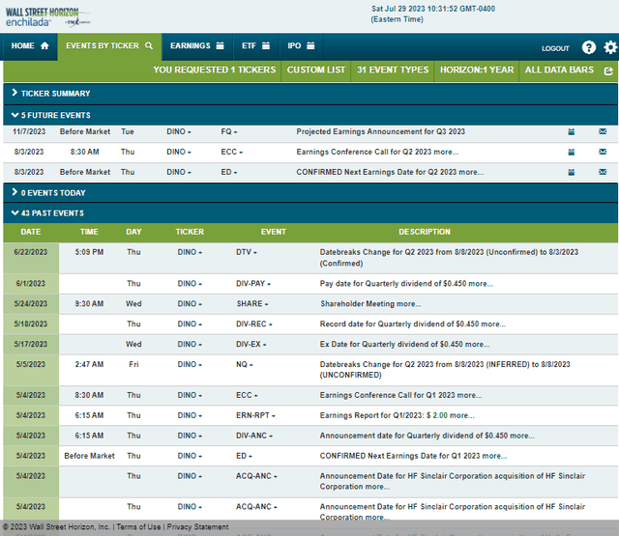Image resolution: width=619 pixels, height=536 pixels.
Task: Open the IPO calendar tab
Action: coord(301,46)
